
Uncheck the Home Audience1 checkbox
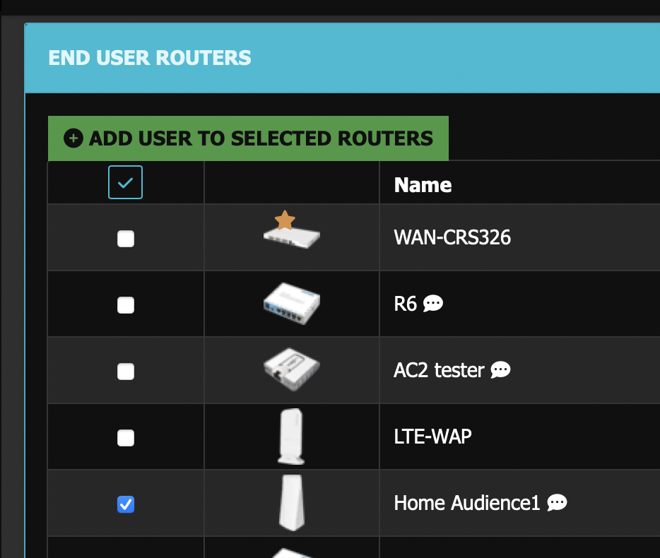point(125,504)
